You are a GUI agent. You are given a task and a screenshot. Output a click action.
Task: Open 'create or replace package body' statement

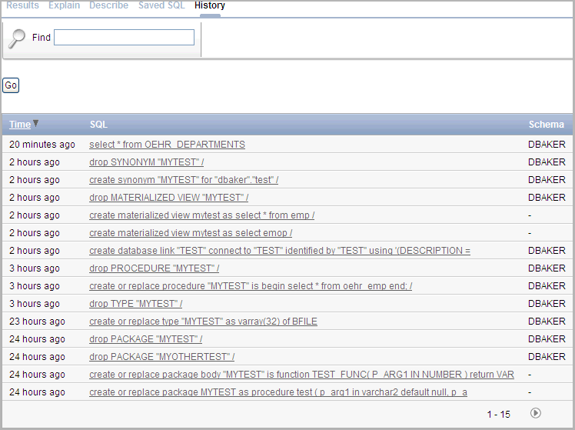pos(302,375)
